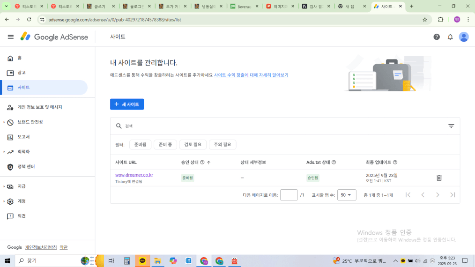Toggle the 준비됨 filter chip
The width and height of the screenshot is (475, 267).
(x=140, y=145)
